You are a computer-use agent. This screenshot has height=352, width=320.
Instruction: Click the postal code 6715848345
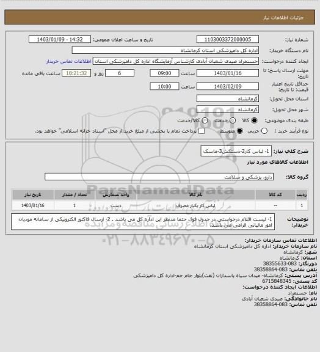(277, 281)
